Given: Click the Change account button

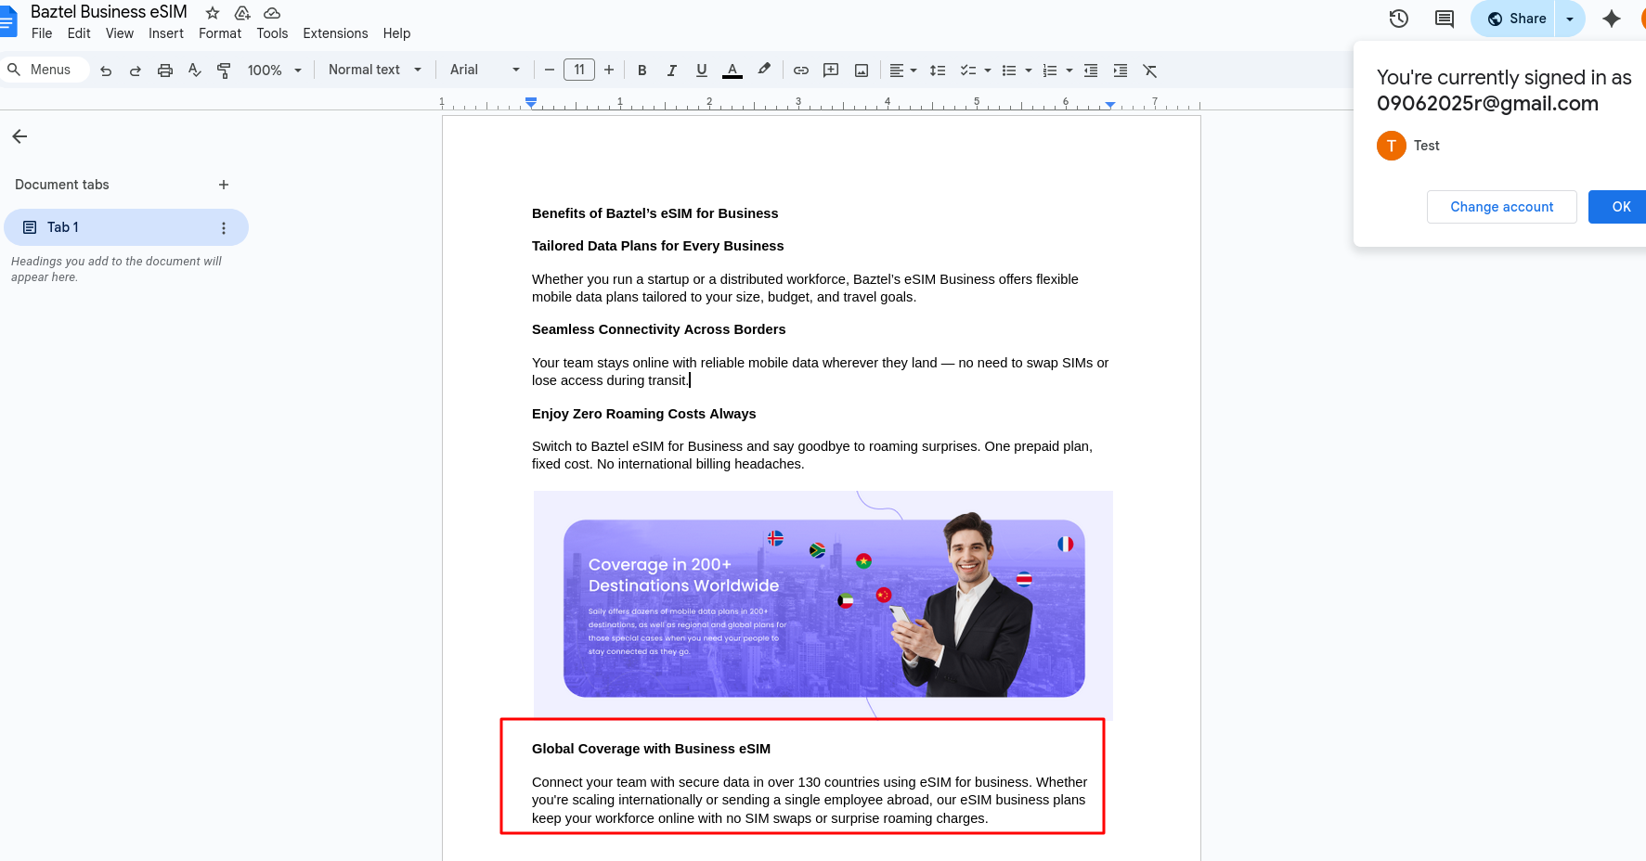Looking at the screenshot, I should click(x=1501, y=207).
